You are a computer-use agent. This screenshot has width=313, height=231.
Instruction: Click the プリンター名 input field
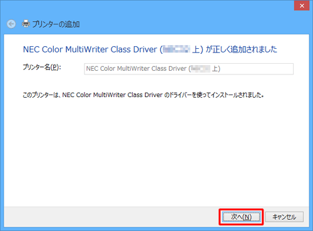[x=188, y=69]
